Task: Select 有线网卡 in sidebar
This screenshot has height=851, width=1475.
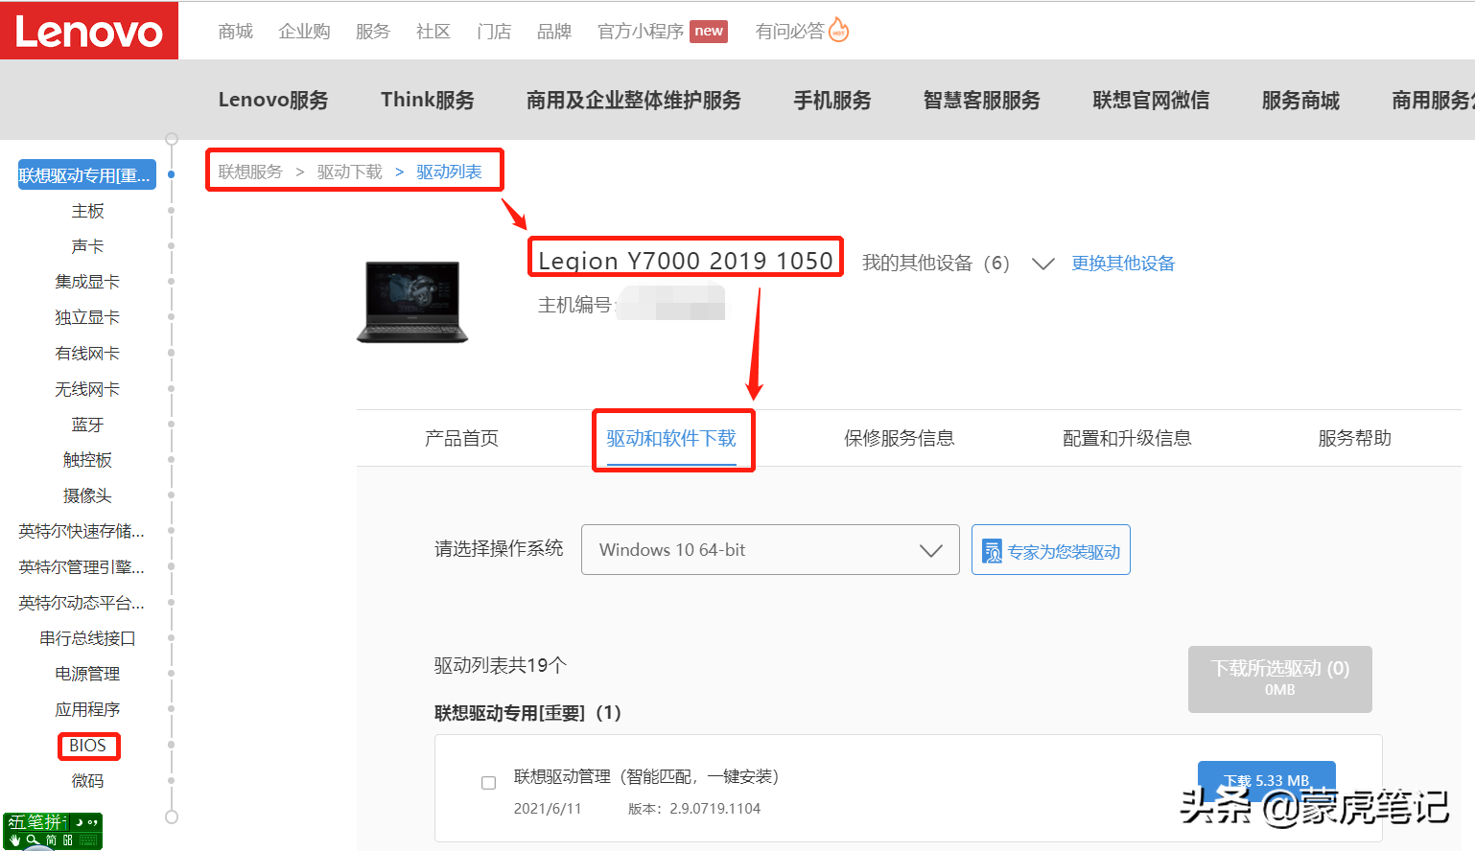Action: point(87,354)
